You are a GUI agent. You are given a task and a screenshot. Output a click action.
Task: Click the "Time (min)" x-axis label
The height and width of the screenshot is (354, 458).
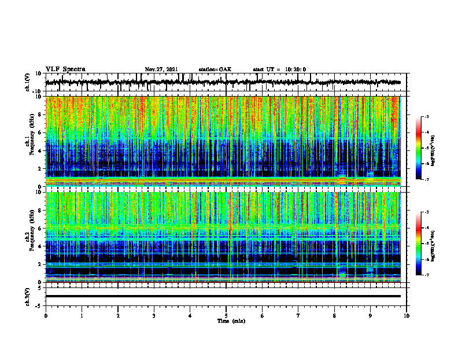231,321
